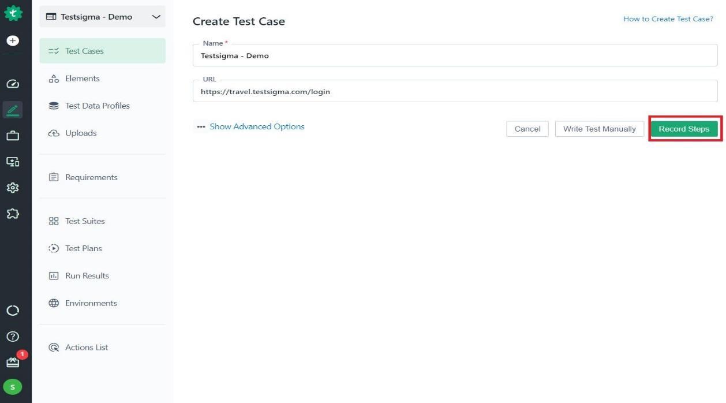Open the dashboard gauge icon
The height and width of the screenshot is (403, 726).
click(x=13, y=84)
